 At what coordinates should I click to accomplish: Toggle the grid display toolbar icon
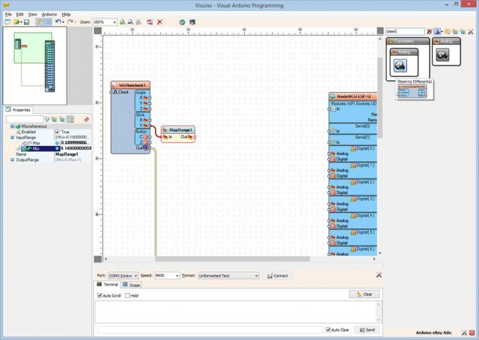point(47,22)
